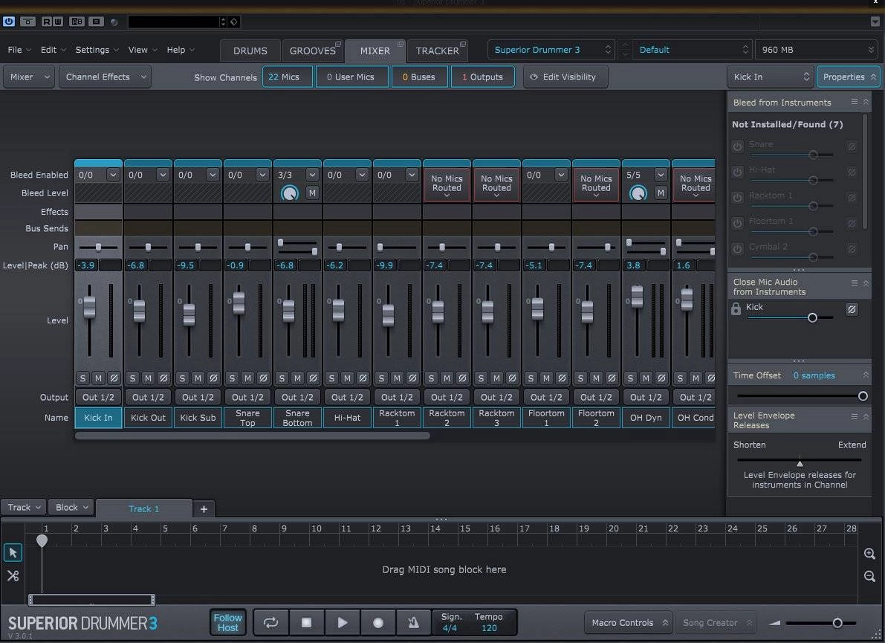The width and height of the screenshot is (885, 643).
Task: Click the record button in transport
Action: 378,622
